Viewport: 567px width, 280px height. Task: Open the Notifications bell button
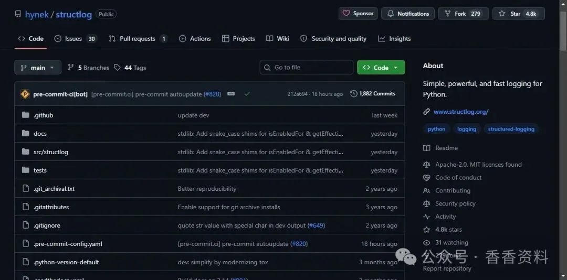point(408,14)
